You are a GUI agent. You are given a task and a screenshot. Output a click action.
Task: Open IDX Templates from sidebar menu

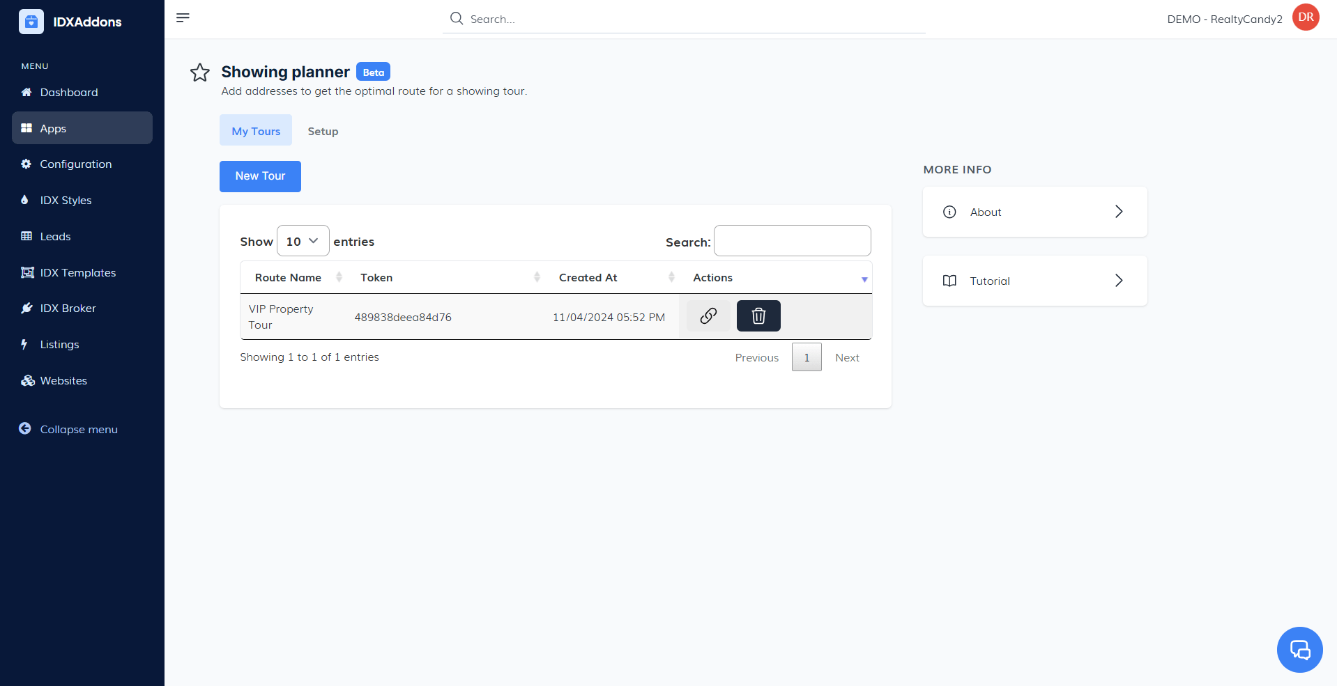pyautogui.click(x=77, y=272)
